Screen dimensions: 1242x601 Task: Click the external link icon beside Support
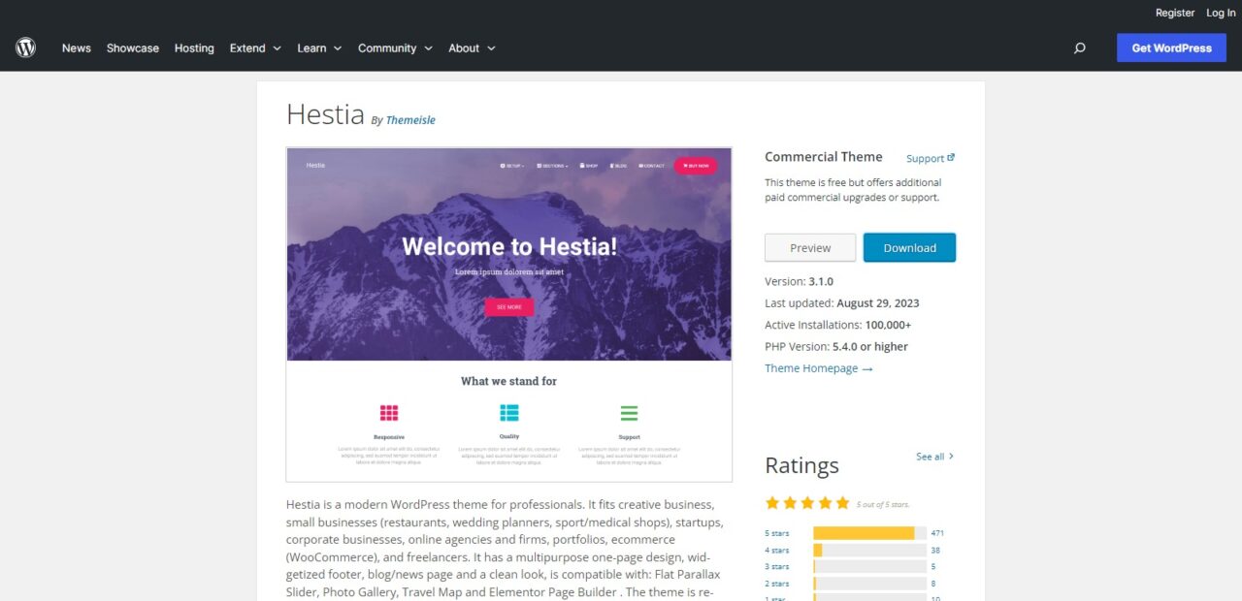(951, 158)
